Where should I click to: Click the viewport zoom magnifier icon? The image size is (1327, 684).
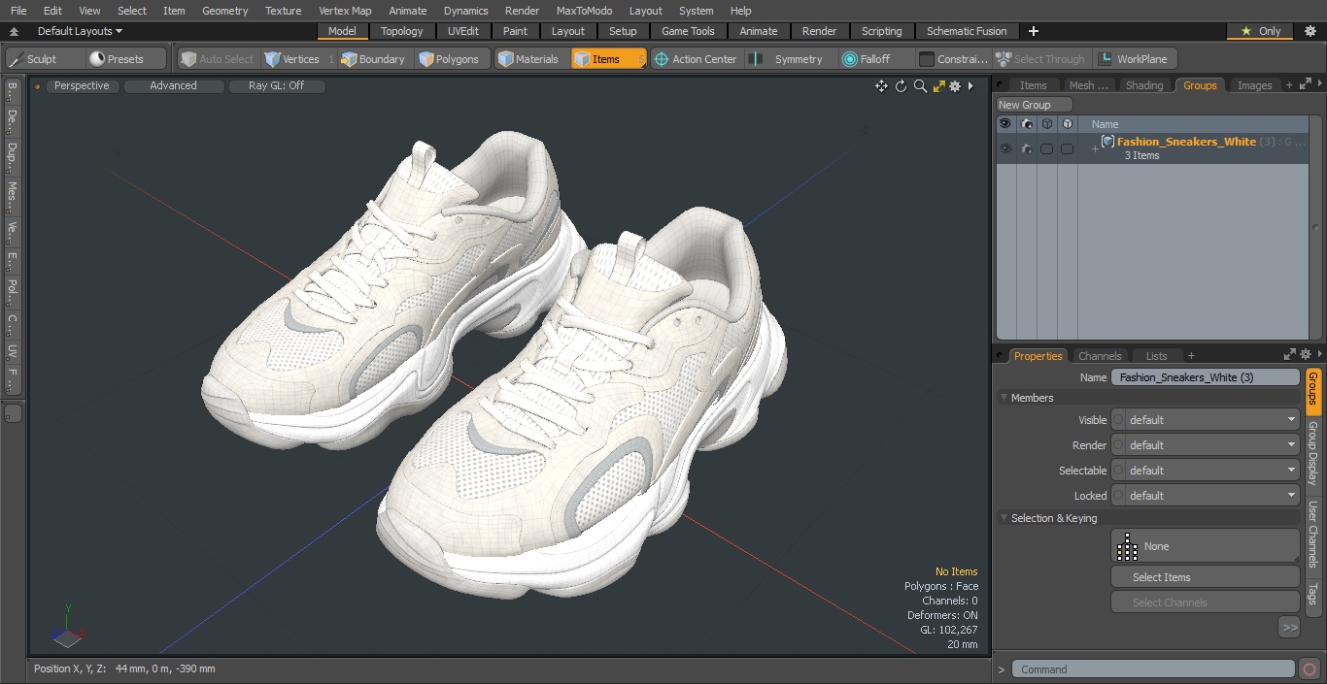click(x=920, y=86)
